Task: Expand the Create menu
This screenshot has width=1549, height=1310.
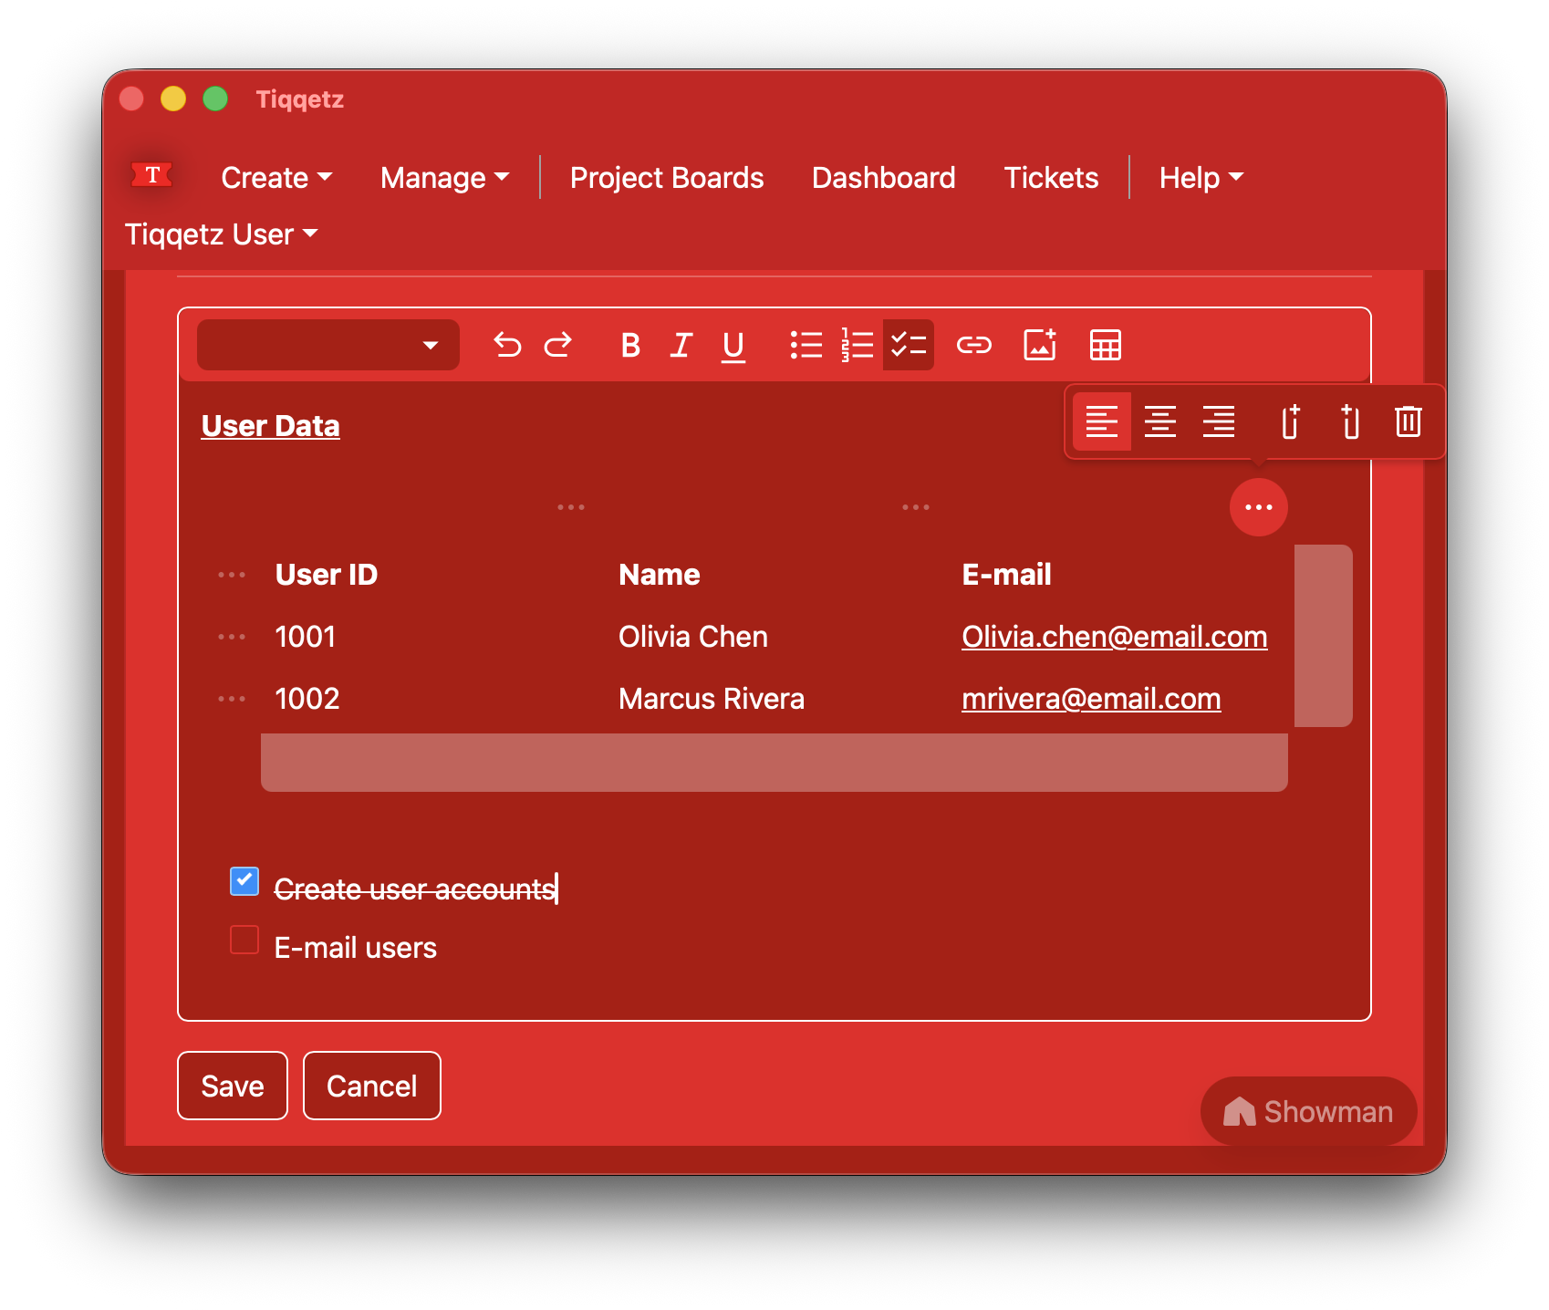Action: coord(276,178)
